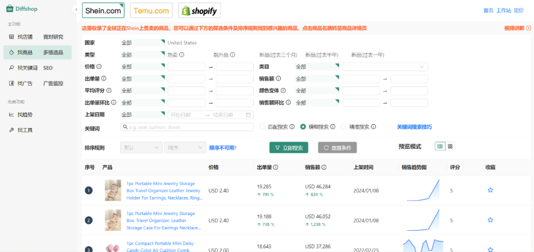The width and height of the screenshot is (534, 252).
Task: Click info icon beside 出单量环比 label
Action: coord(114,102)
